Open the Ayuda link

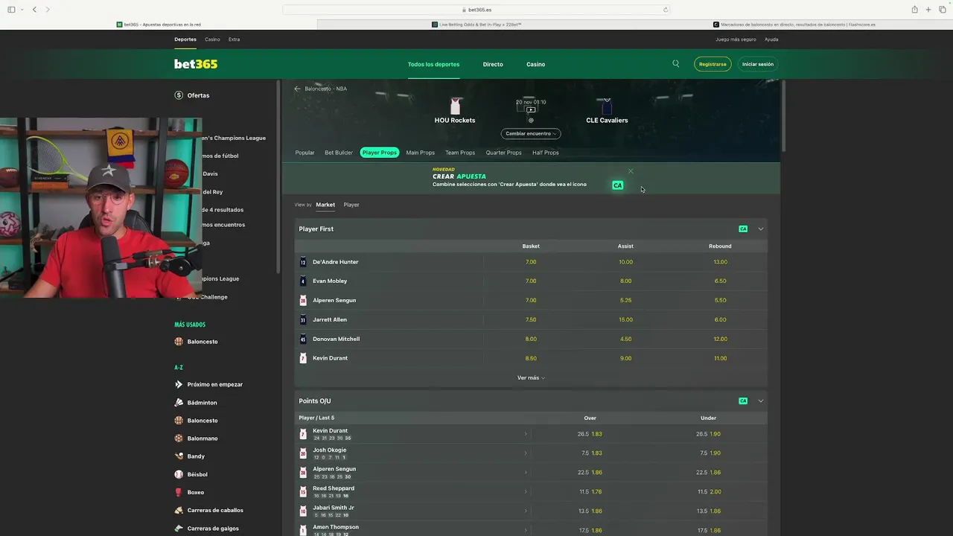click(771, 39)
